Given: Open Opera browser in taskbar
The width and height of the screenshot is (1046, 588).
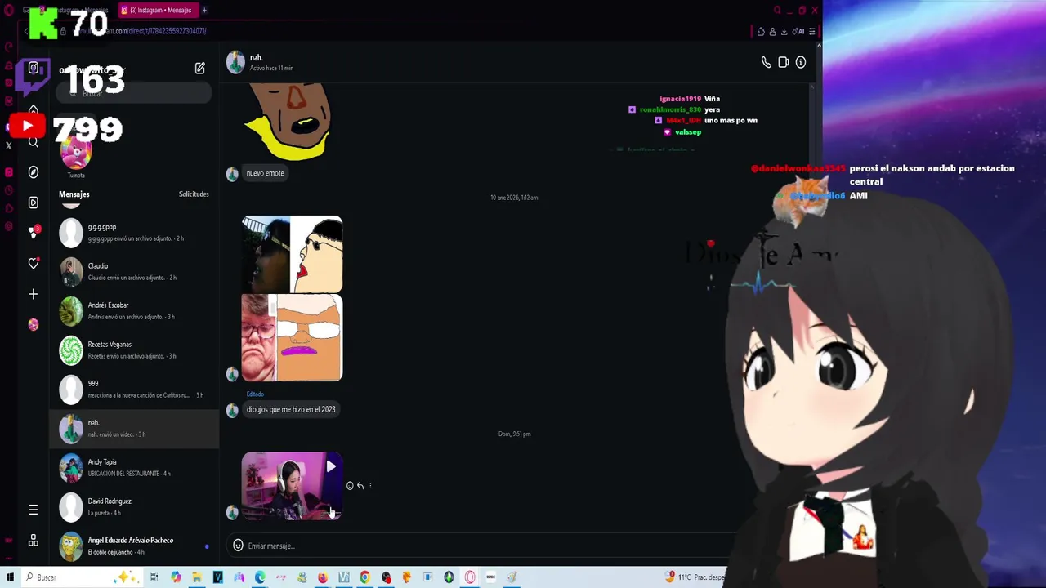Looking at the screenshot, I should point(470,577).
